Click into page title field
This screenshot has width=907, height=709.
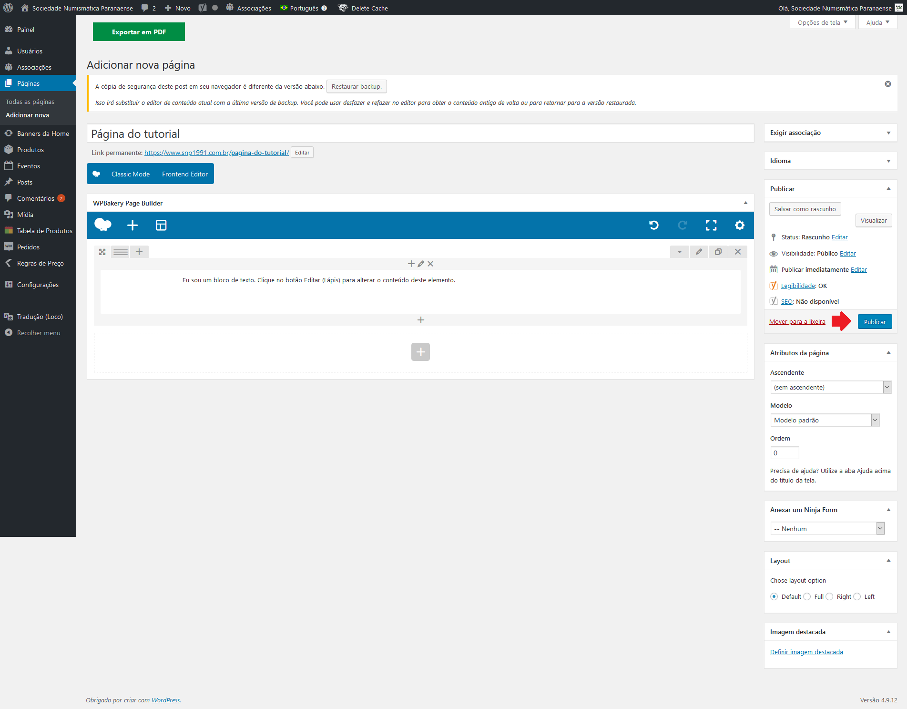(x=420, y=134)
